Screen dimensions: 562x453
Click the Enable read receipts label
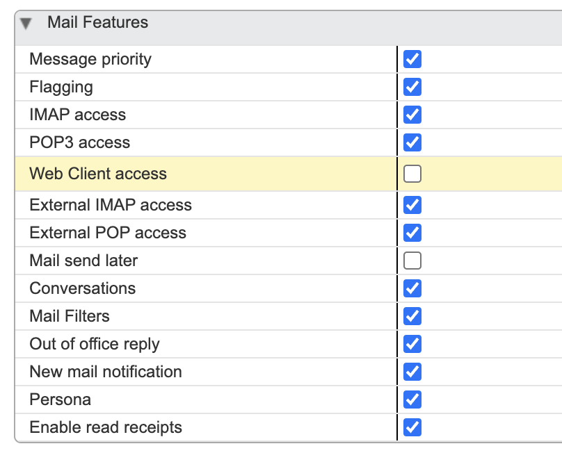tap(106, 427)
